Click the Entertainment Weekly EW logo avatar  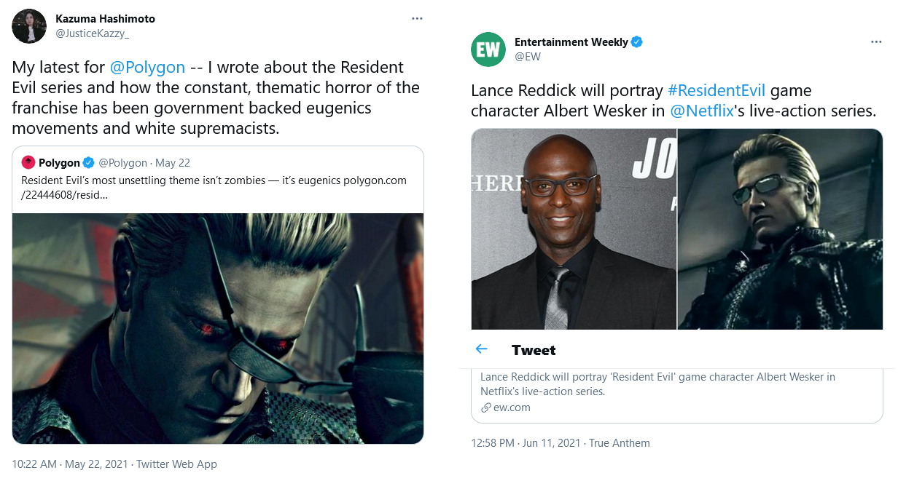pyautogui.click(x=488, y=49)
